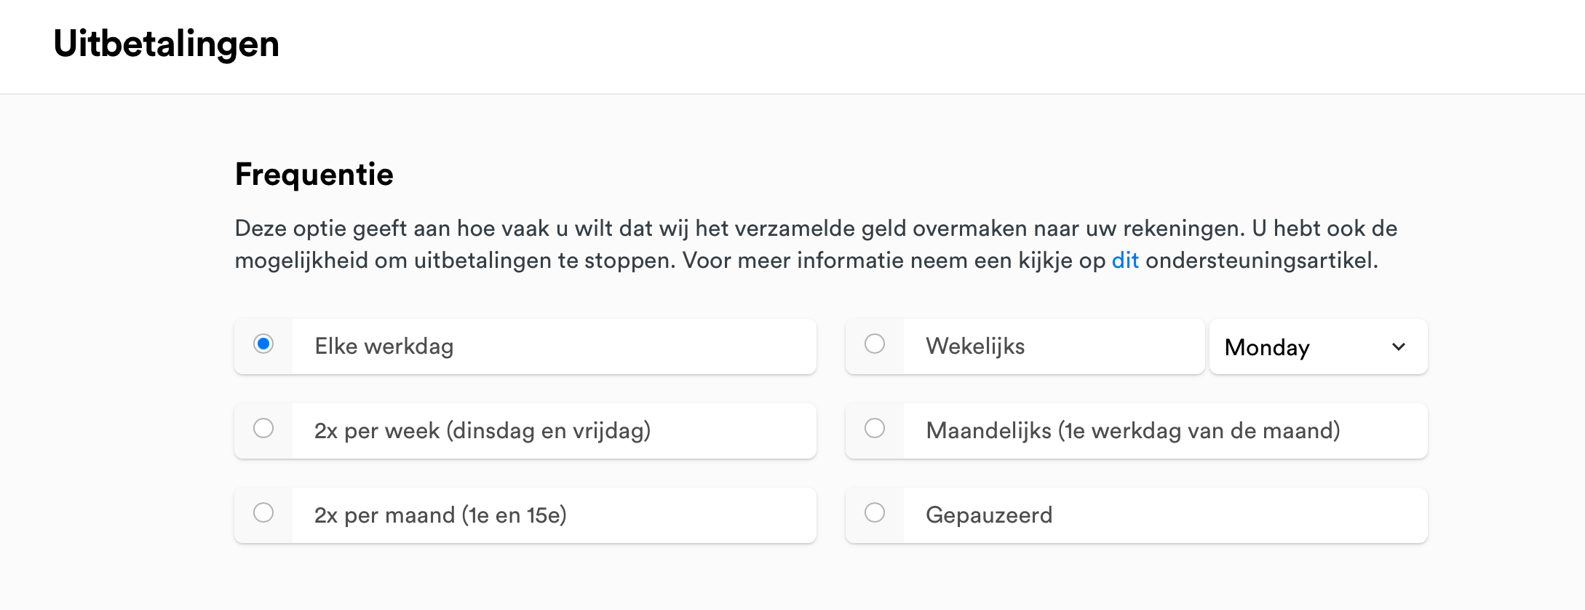Open the 'dit' support article link
1585x610 pixels.
[x=1124, y=261]
